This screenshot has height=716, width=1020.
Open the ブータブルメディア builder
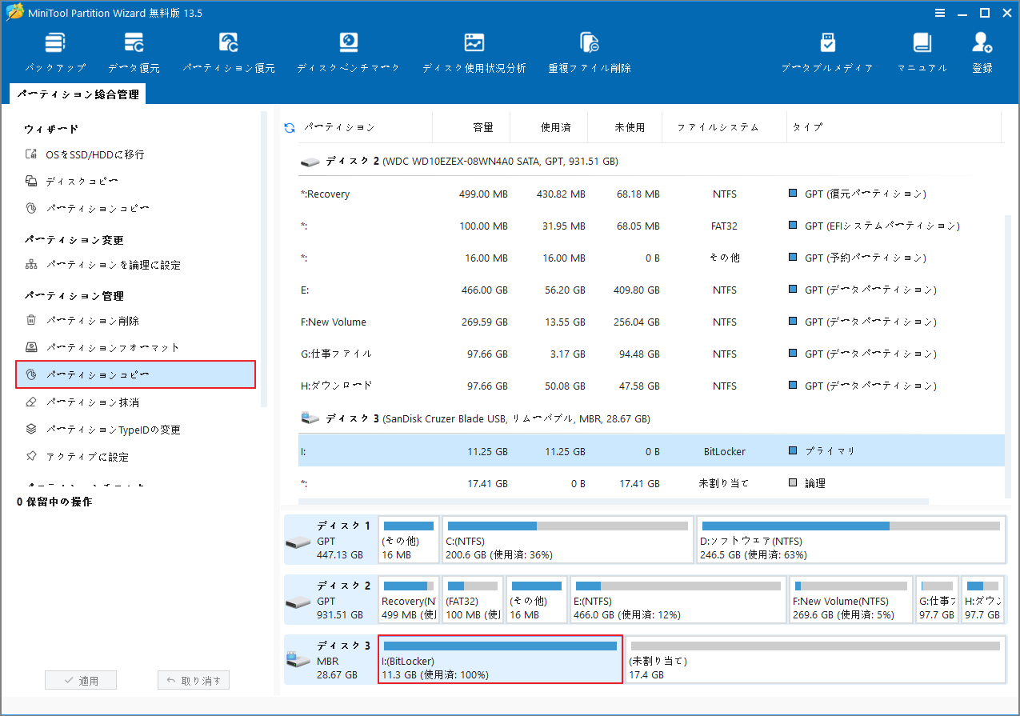(827, 48)
